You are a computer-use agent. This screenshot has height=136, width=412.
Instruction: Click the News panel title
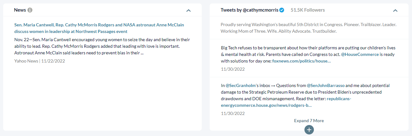coord(20,10)
